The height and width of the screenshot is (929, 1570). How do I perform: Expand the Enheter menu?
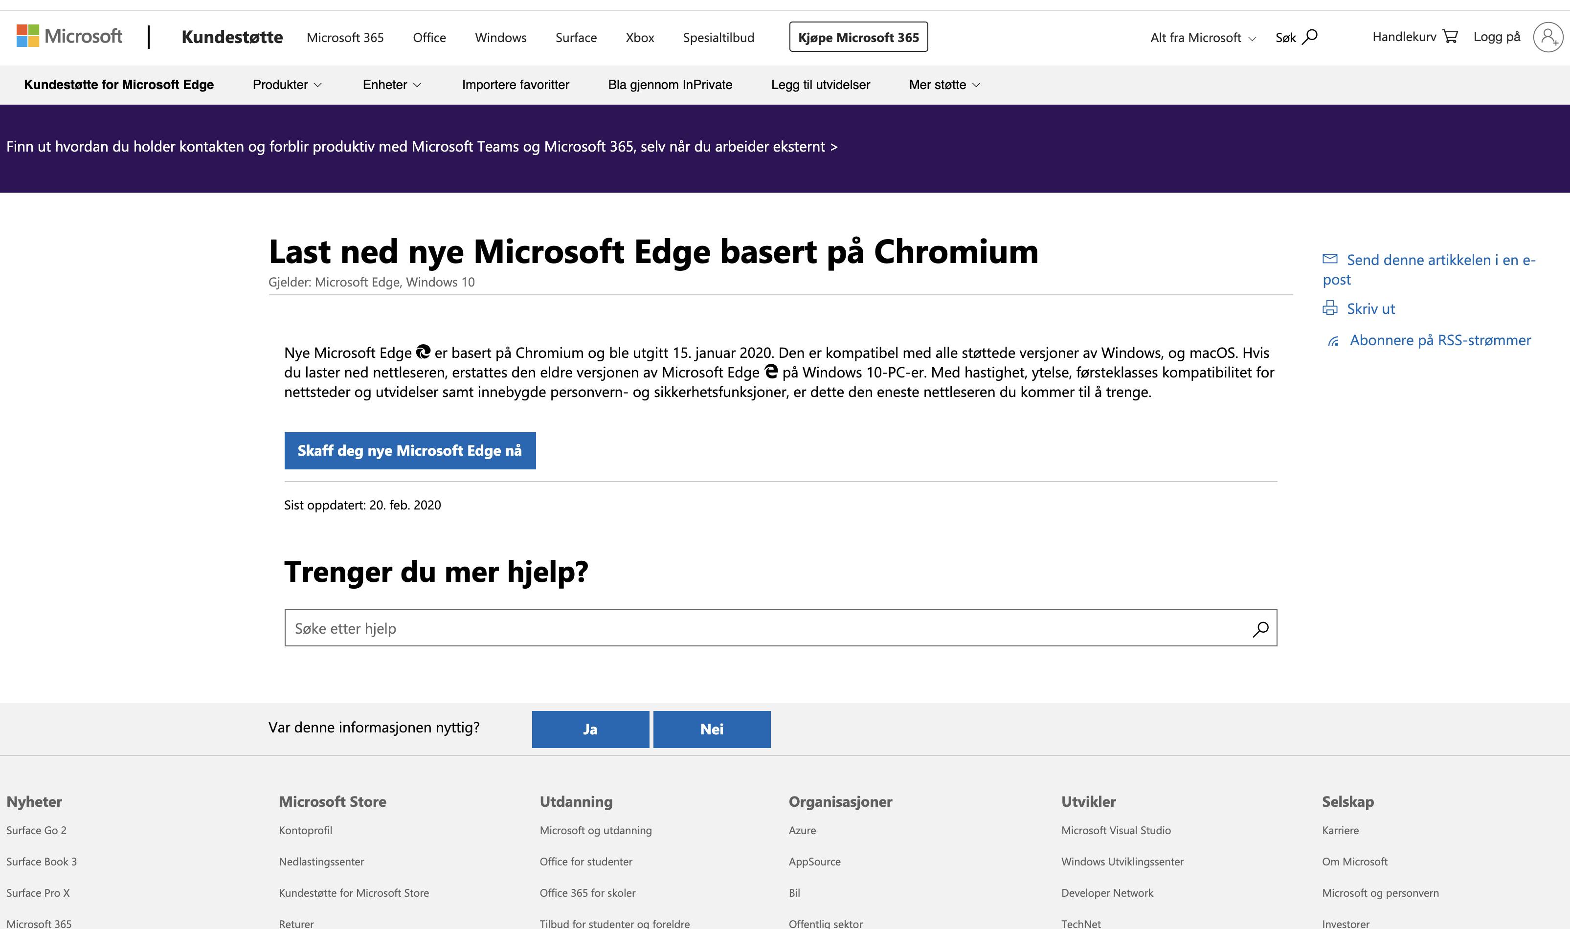(x=392, y=85)
